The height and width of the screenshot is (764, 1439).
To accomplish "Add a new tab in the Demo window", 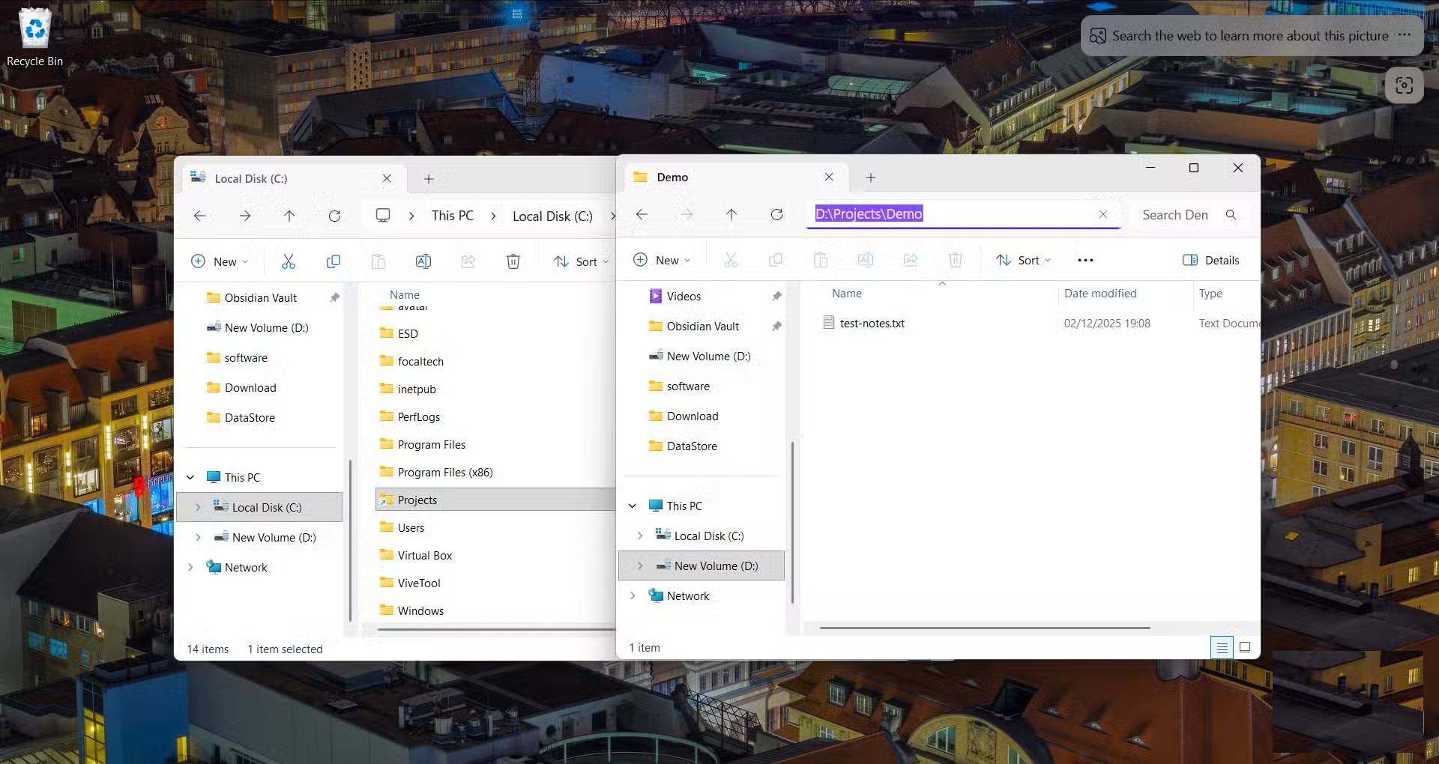I will pyautogui.click(x=870, y=178).
